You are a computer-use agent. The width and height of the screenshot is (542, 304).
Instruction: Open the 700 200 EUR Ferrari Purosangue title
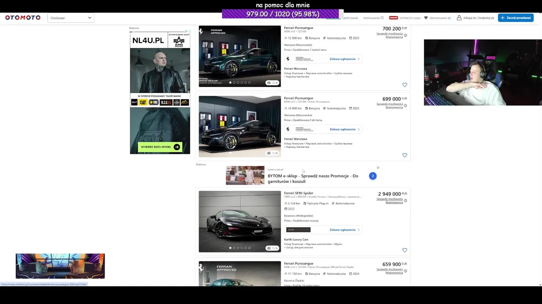pyautogui.click(x=299, y=28)
